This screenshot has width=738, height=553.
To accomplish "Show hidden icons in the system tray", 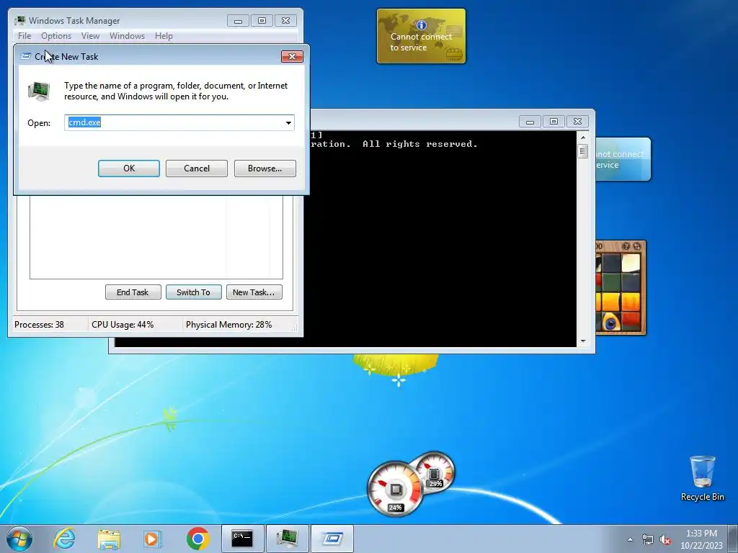I will (x=630, y=539).
